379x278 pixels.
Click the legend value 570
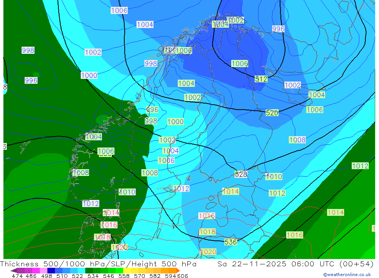139,276
